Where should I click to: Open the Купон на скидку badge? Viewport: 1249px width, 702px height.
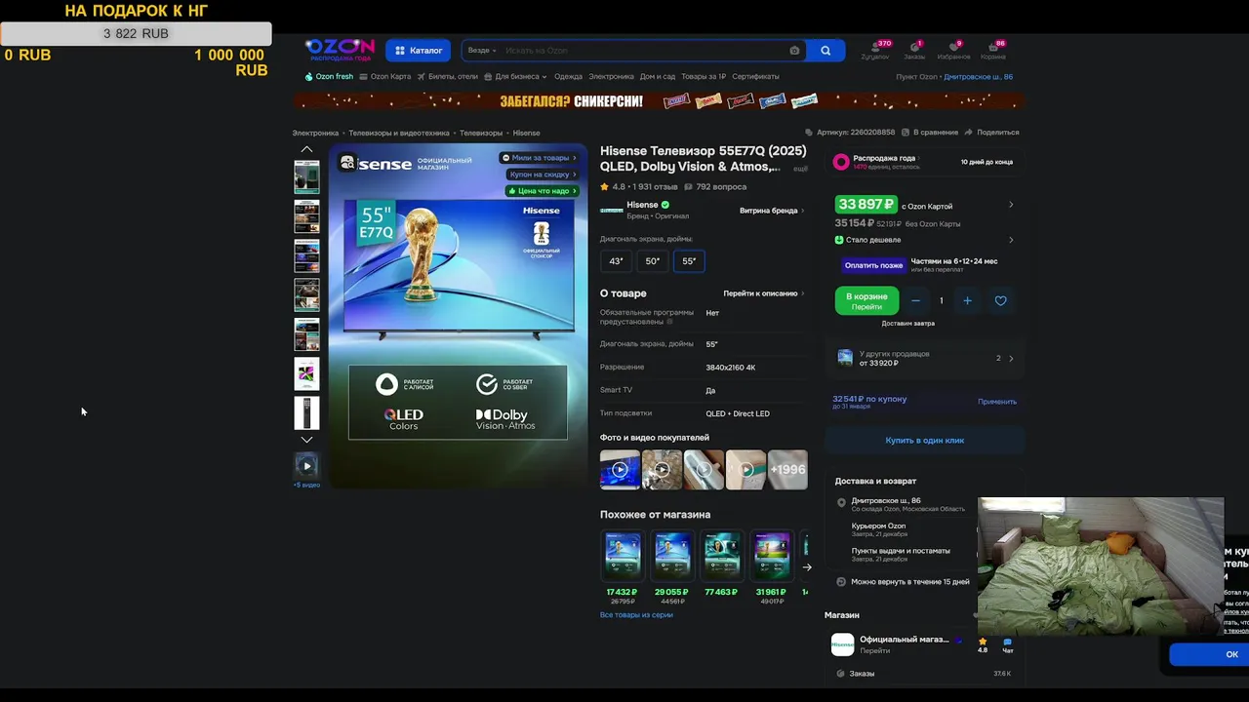543,175
